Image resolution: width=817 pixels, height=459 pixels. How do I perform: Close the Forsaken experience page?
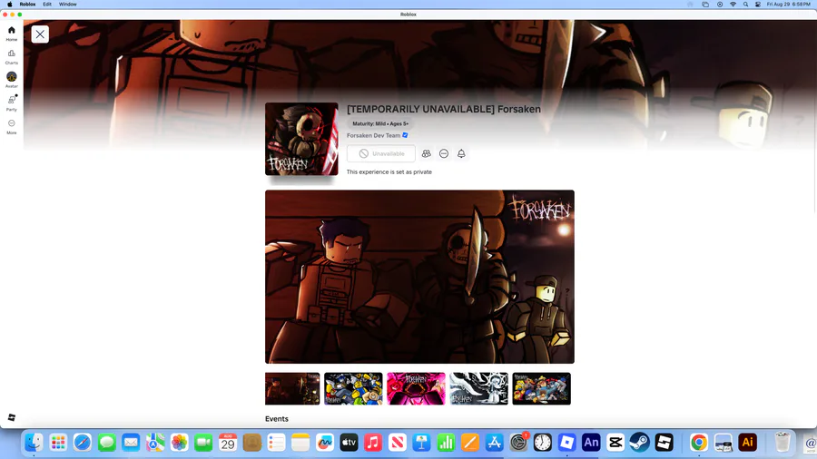40,34
